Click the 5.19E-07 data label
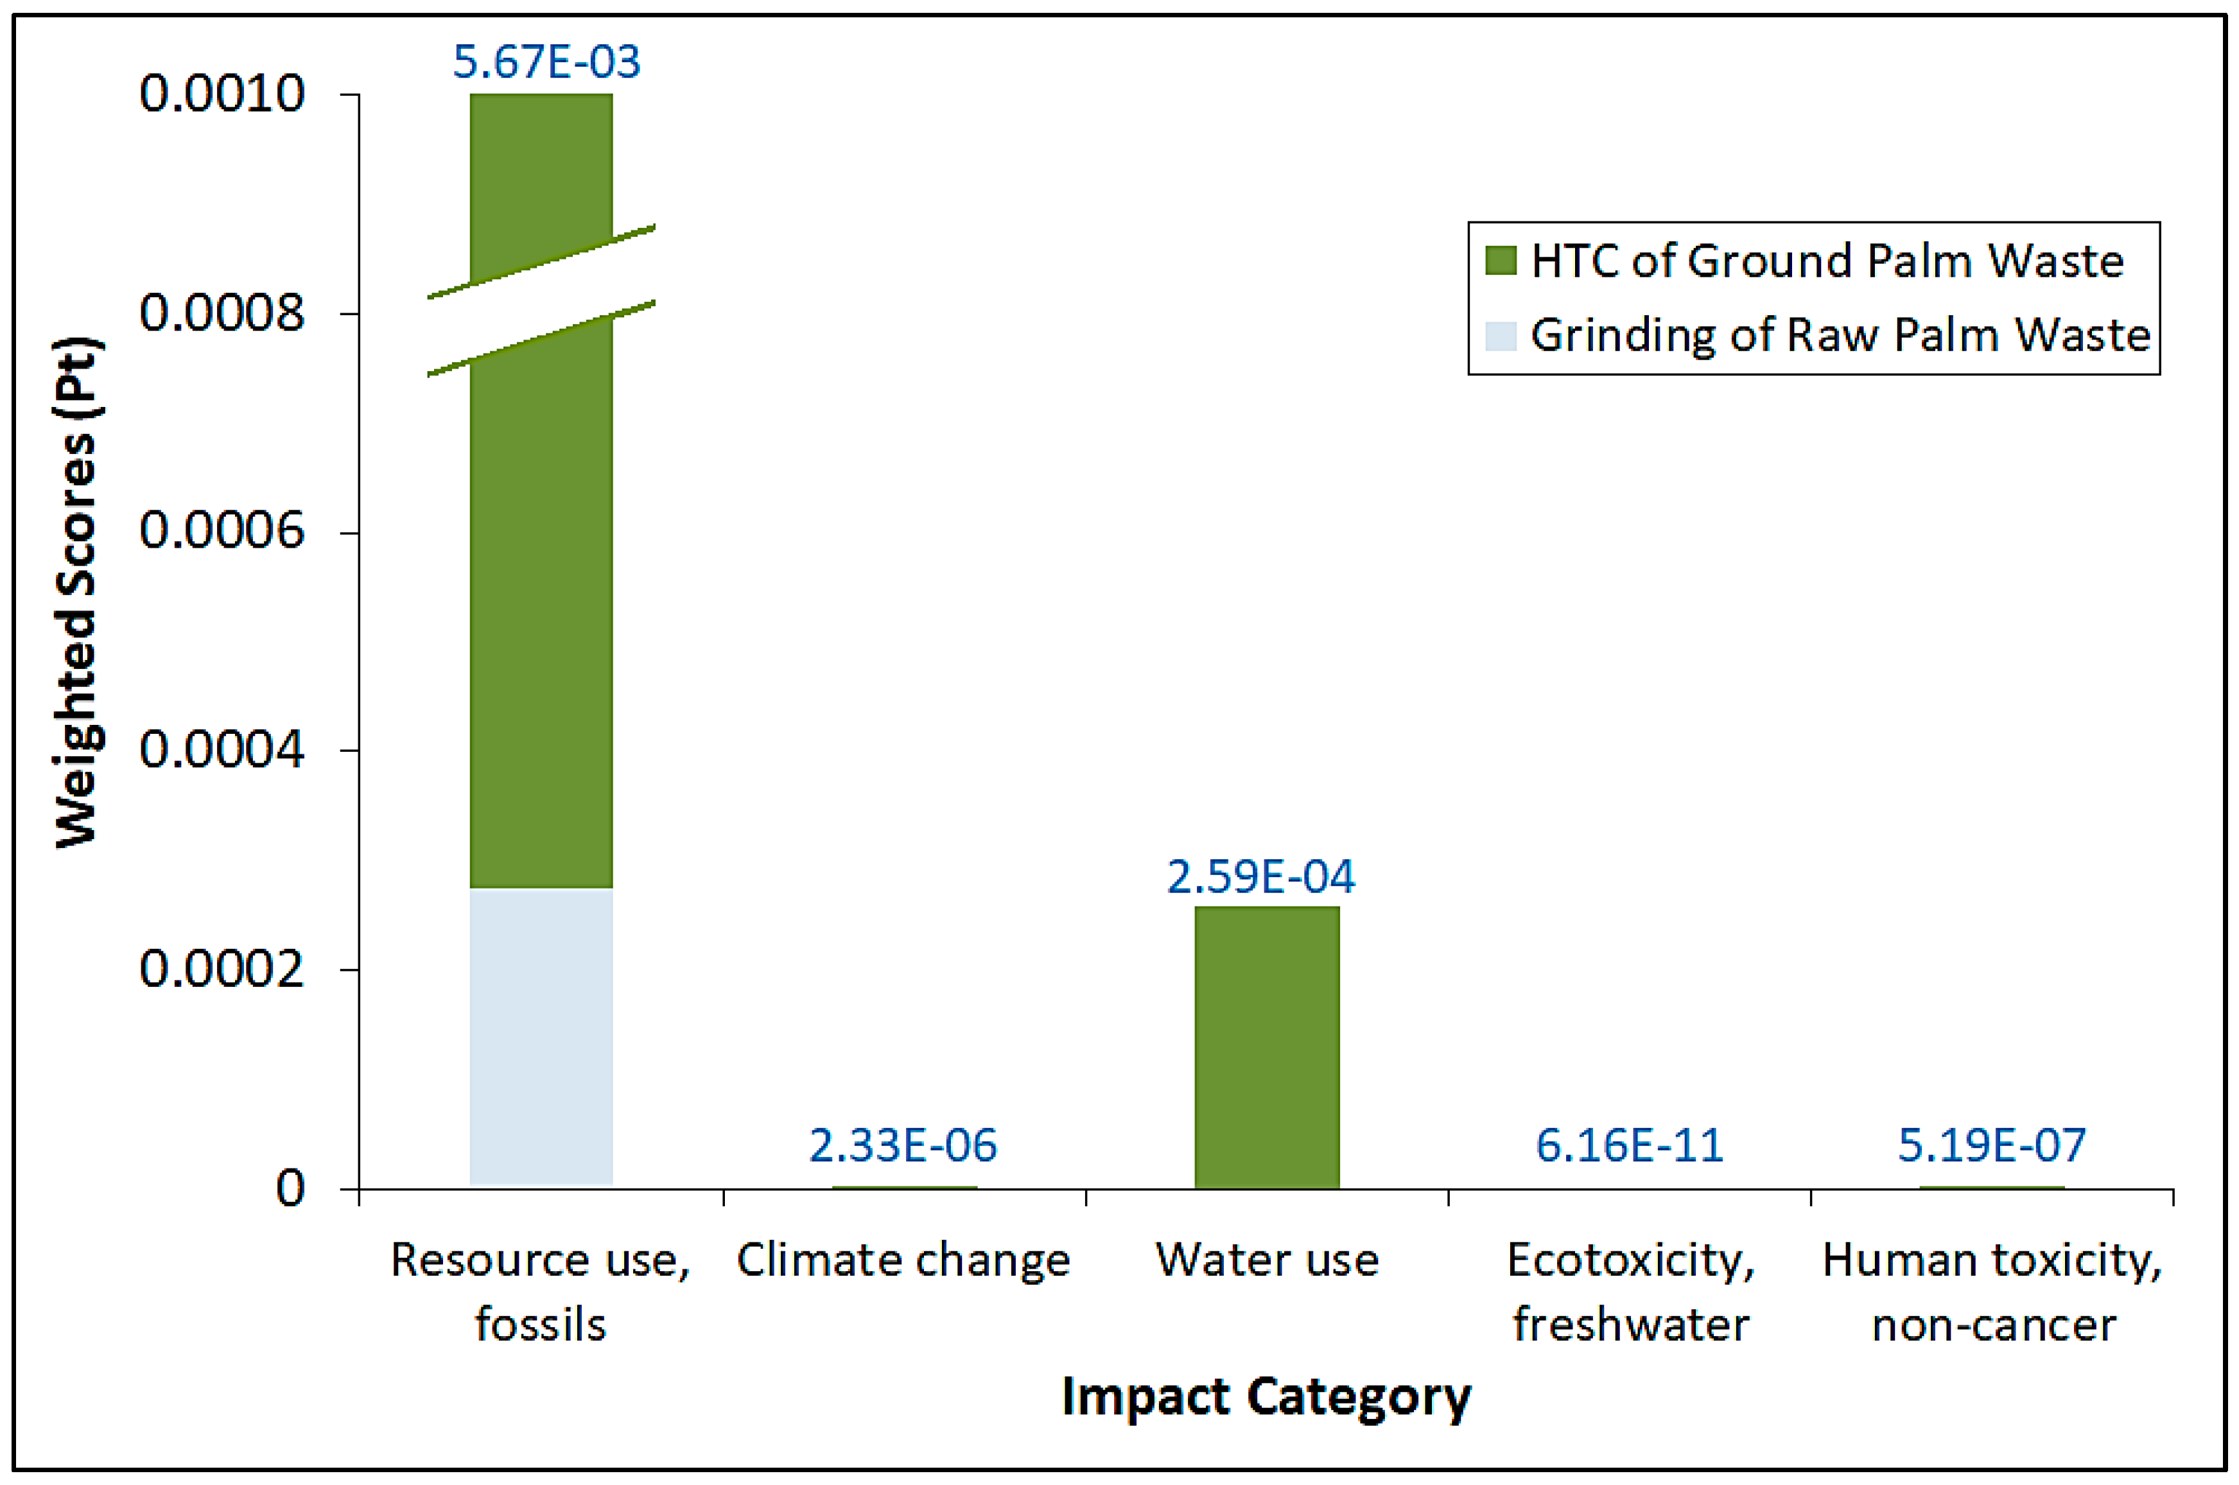 [1992, 1146]
